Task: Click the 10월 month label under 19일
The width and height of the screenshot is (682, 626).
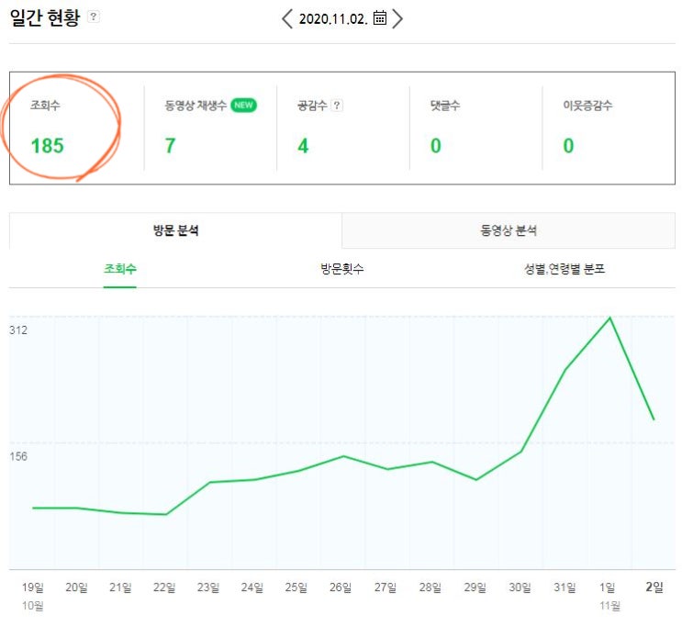Action: [x=33, y=606]
